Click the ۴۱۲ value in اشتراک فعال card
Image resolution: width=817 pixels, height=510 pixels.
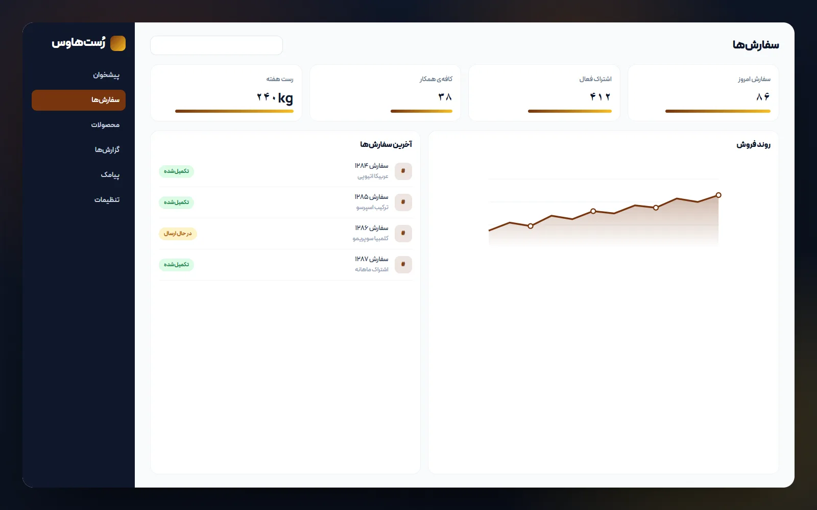(600, 97)
